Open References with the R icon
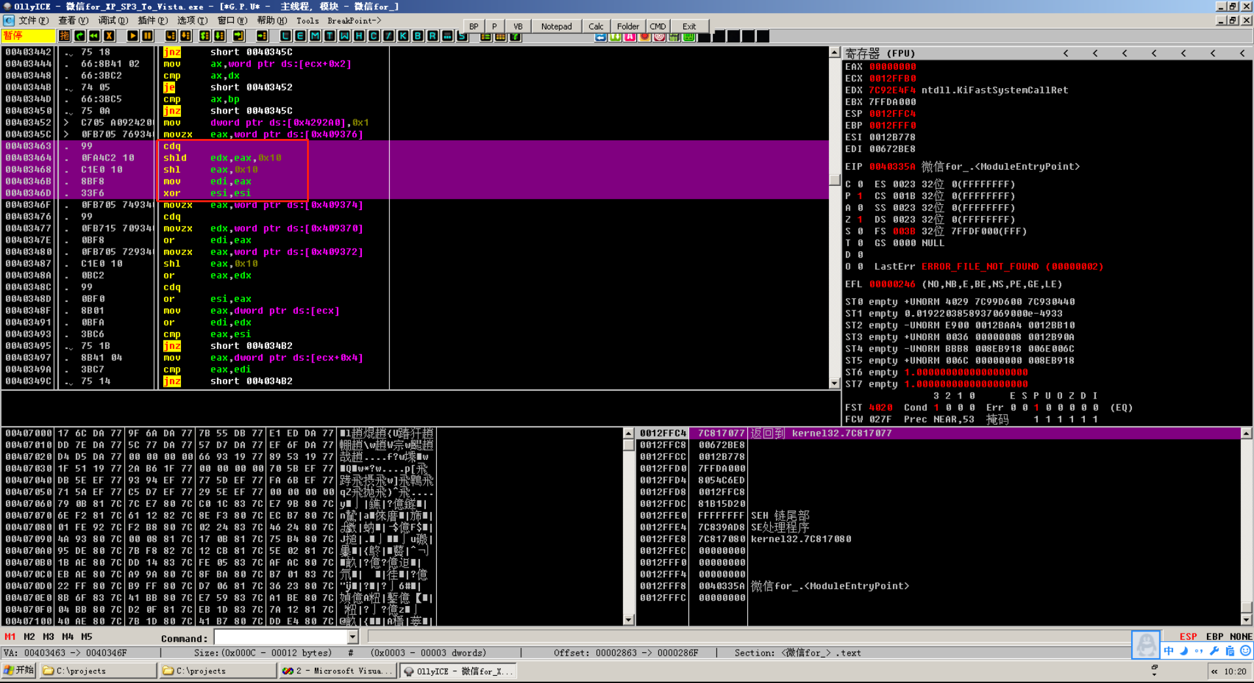This screenshot has height=683, width=1254. [433, 36]
